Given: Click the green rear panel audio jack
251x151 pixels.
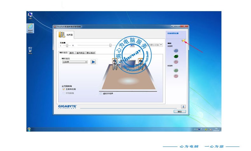Looking at the screenshot, I should 176,56.
